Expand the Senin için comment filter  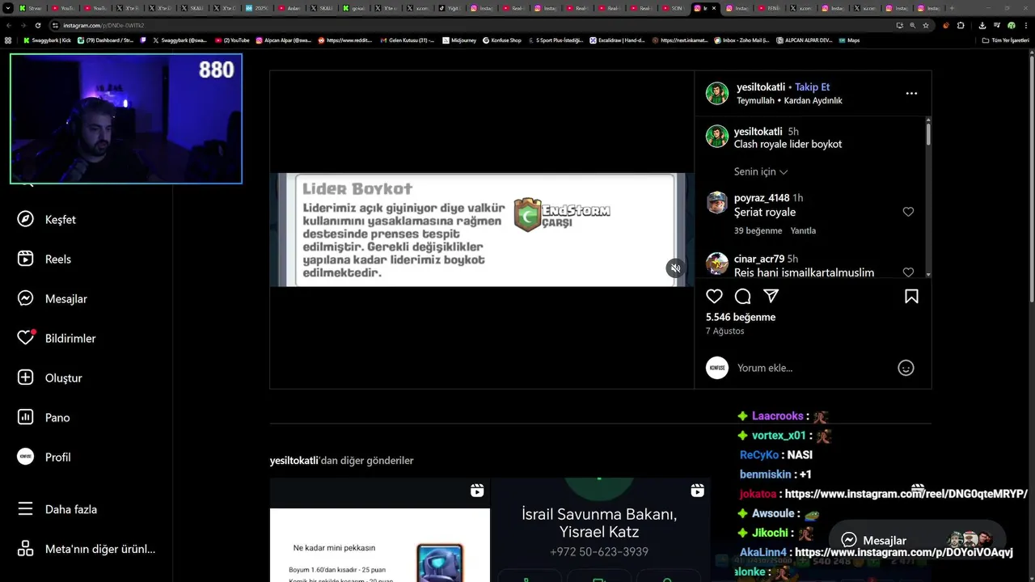coord(761,171)
